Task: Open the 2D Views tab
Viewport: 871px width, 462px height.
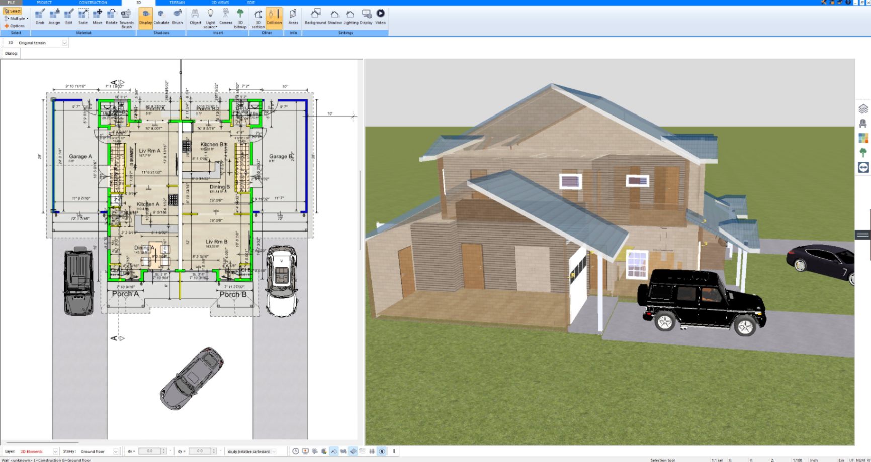Action: click(221, 3)
